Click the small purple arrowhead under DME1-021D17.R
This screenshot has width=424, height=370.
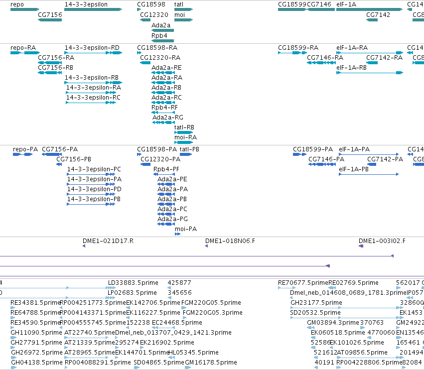(x=84, y=246)
